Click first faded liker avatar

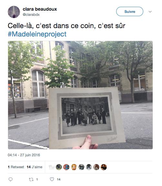click(52, 167)
